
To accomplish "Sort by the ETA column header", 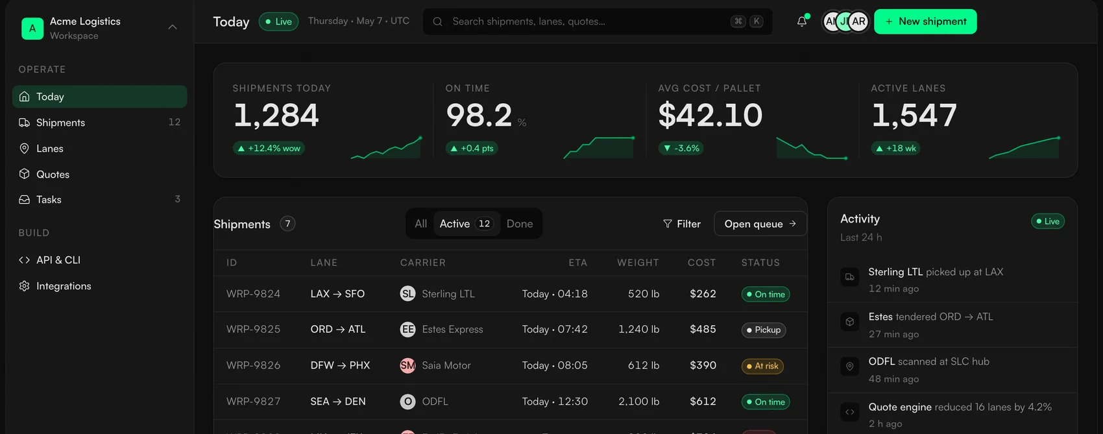I will tap(578, 263).
